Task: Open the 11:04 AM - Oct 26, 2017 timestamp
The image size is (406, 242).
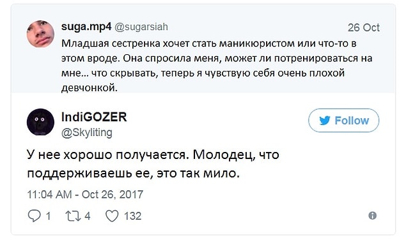Action: point(85,195)
